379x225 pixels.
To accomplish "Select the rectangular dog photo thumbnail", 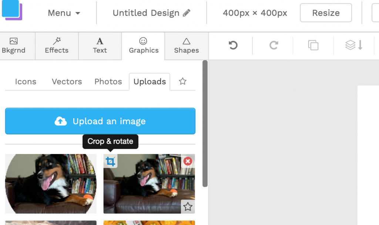I will click(149, 184).
